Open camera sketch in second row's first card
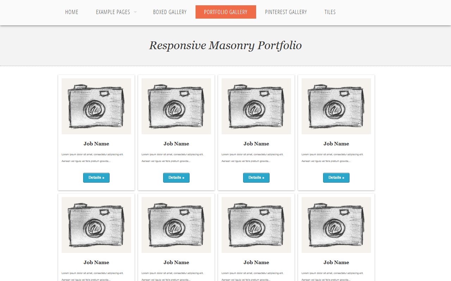451x281 pixels. click(96, 225)
